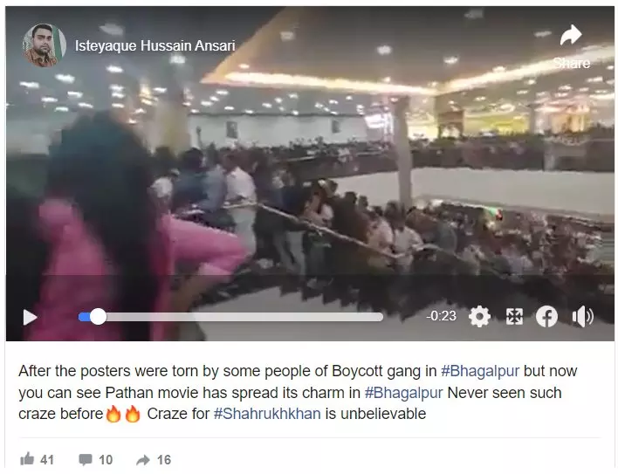618x474 pixels.
Task: Click the 16 shares count
Action: coord(164,460)
